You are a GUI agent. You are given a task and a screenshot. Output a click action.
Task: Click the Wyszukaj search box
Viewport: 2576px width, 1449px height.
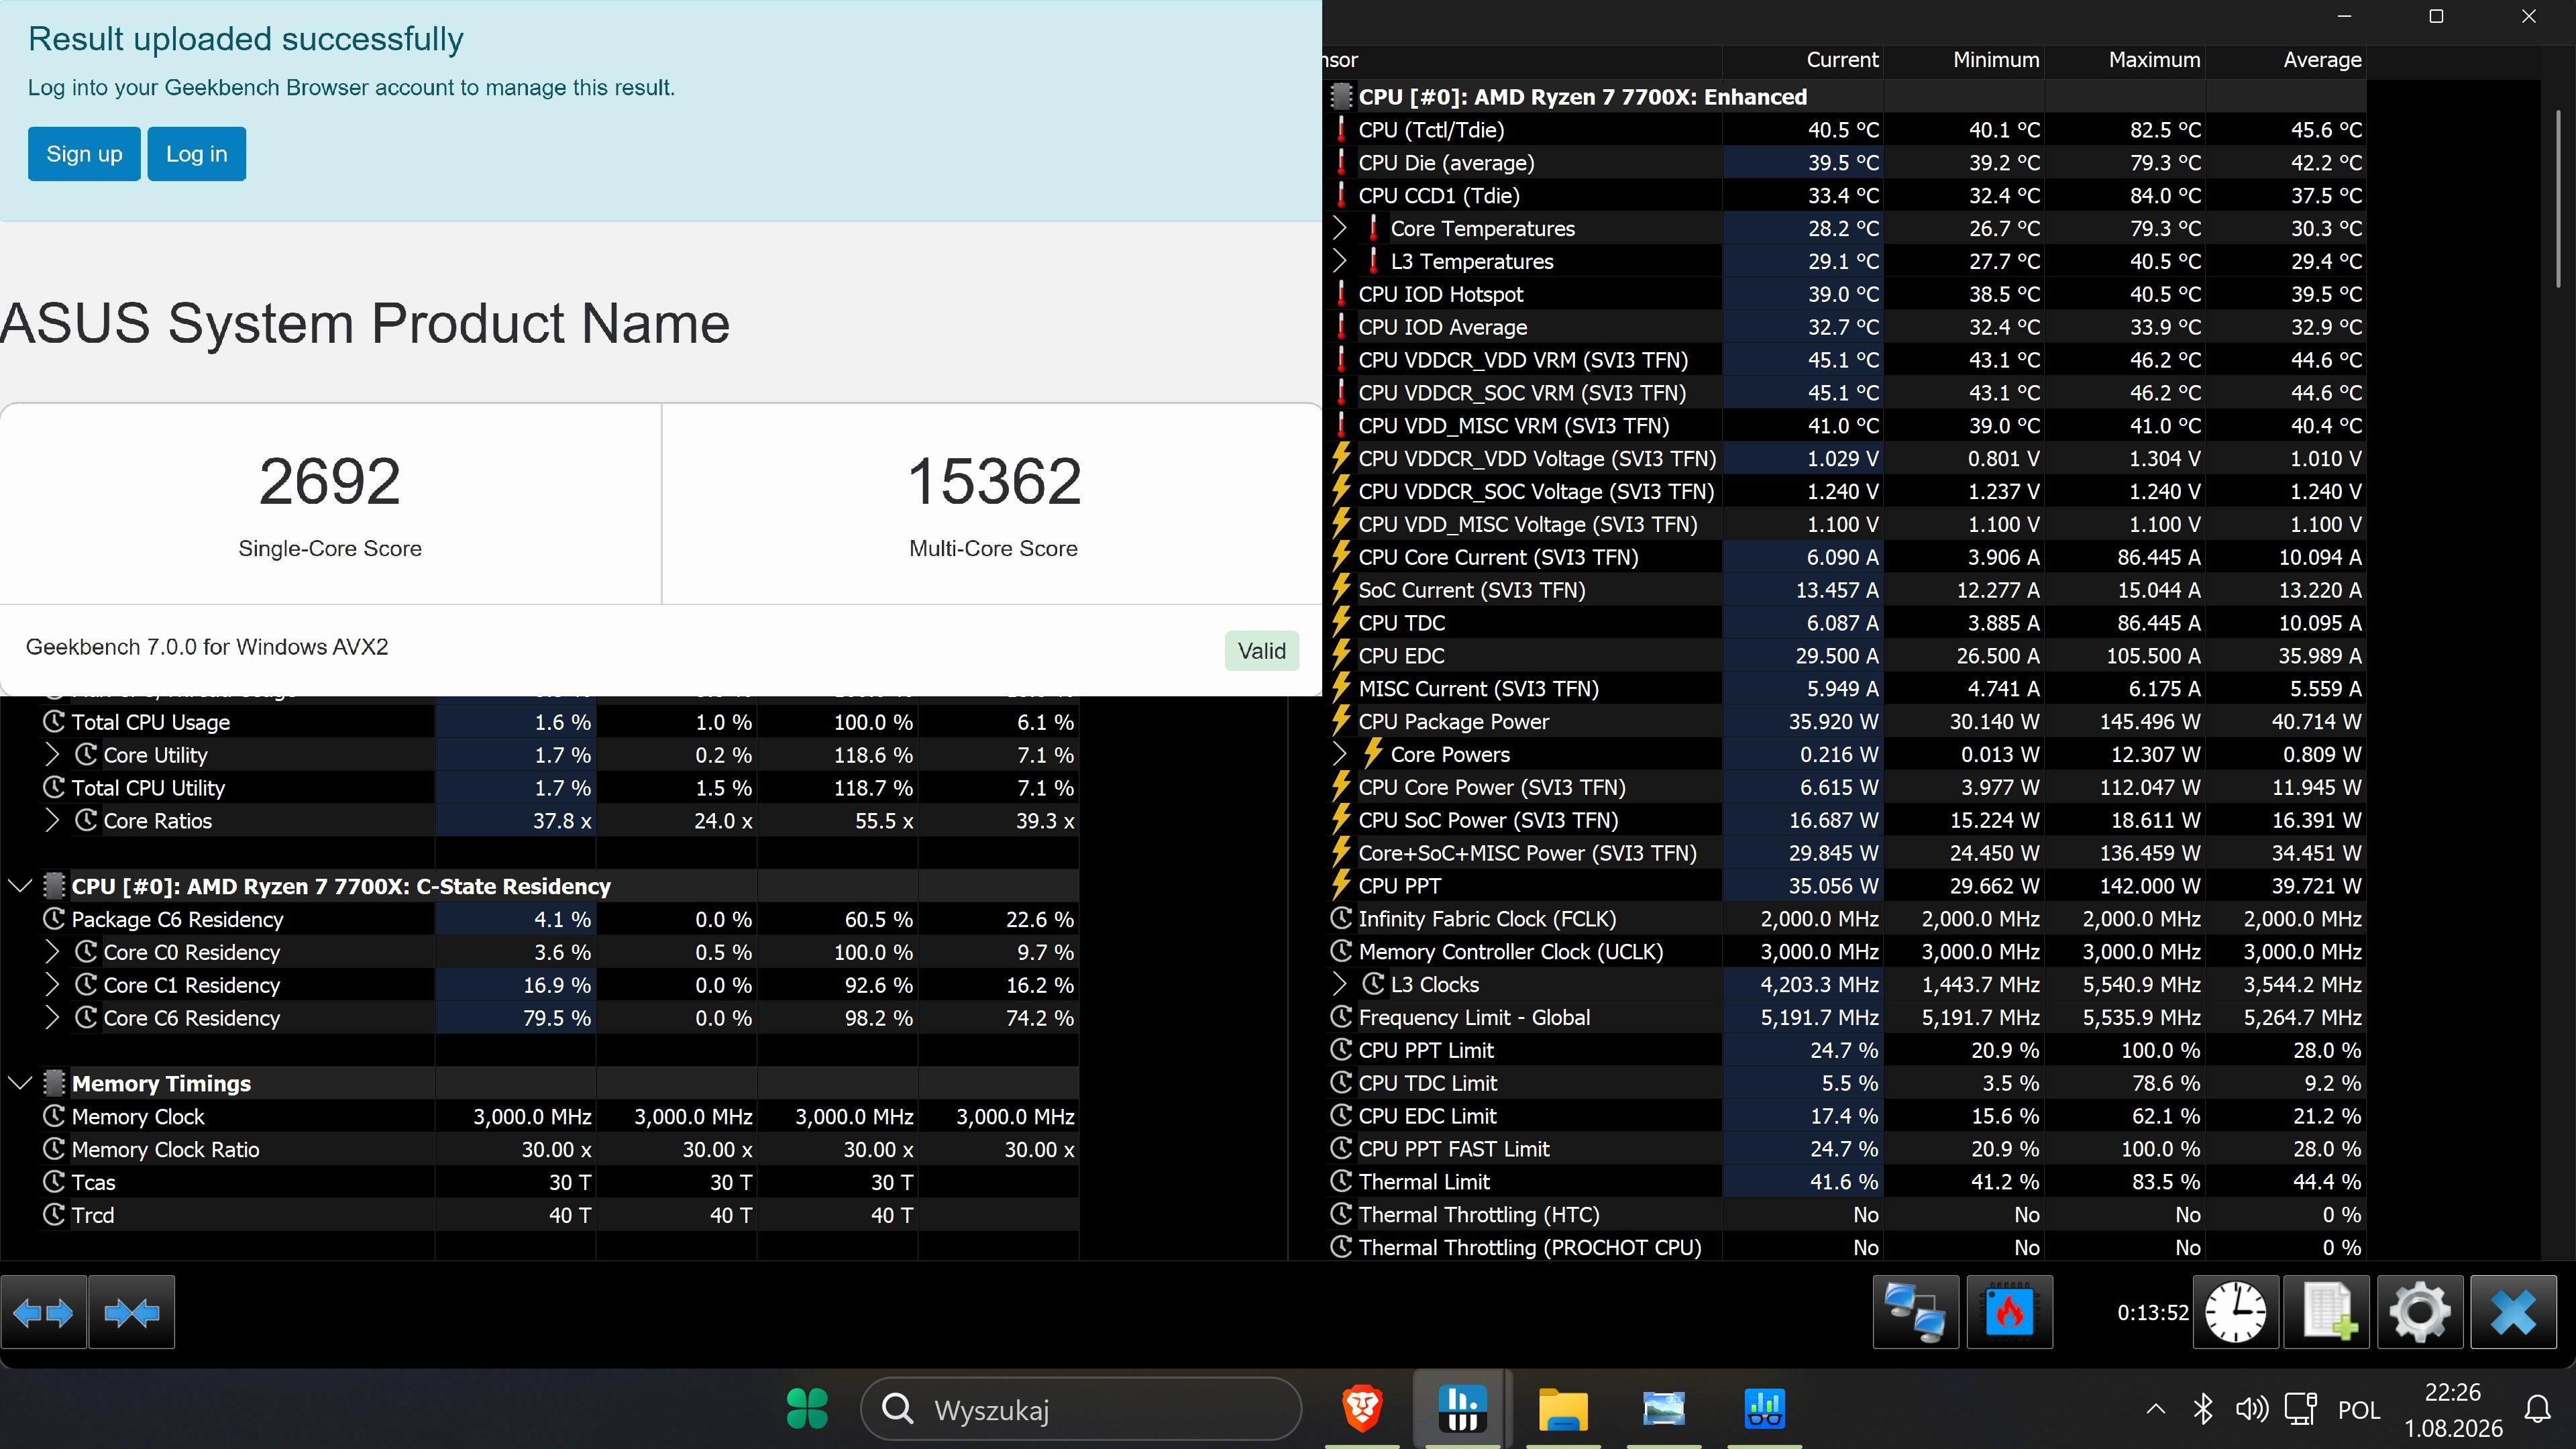[x=1081, y=1409]
